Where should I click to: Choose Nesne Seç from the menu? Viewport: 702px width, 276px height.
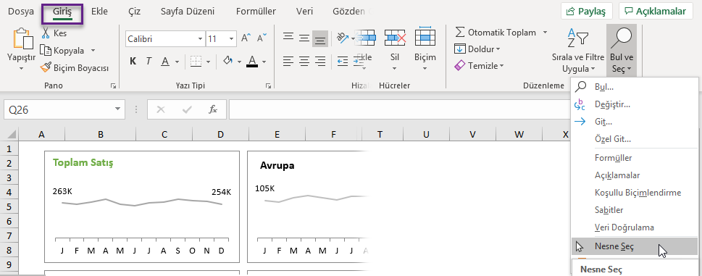pyautogui.click(x=635, y=246)
